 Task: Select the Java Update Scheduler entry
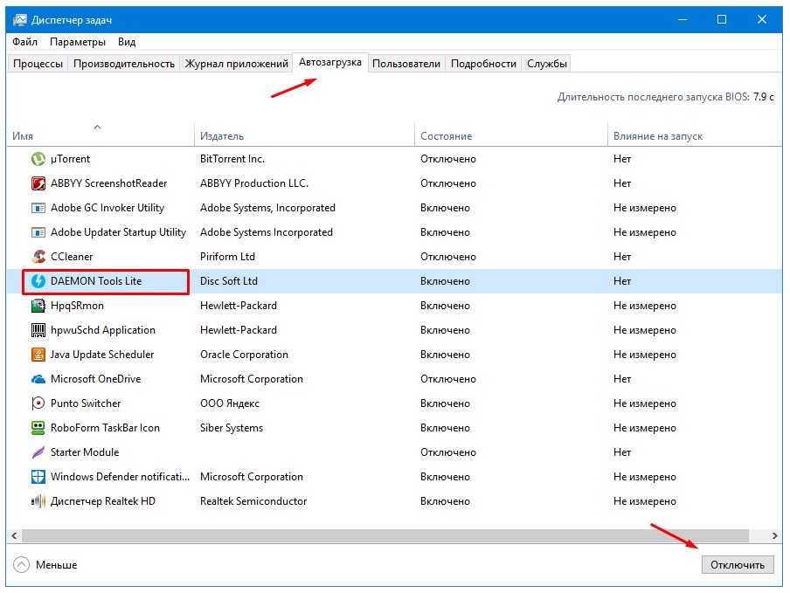click(x=102, y=355)
